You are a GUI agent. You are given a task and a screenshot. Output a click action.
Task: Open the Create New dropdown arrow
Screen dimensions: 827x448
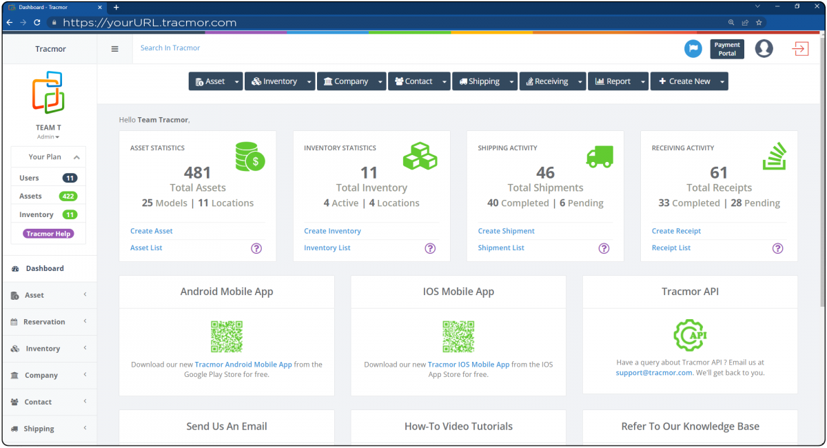pyautogui.click(x=723, y=81)
